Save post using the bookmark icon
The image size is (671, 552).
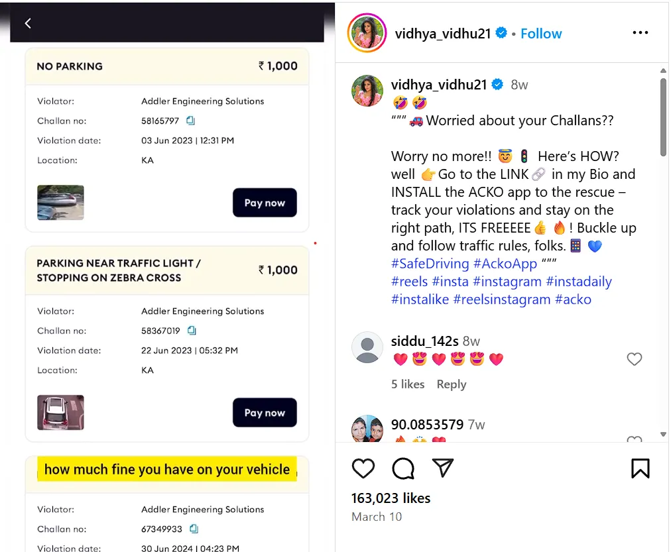click(640, 469)
